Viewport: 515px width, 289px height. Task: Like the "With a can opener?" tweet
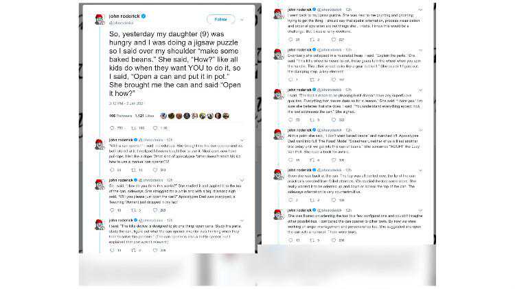(154, 170)
